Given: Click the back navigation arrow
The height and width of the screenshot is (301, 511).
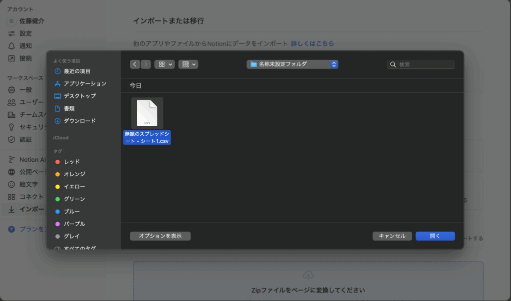Looking at the screenshot, I should point(135,64).
